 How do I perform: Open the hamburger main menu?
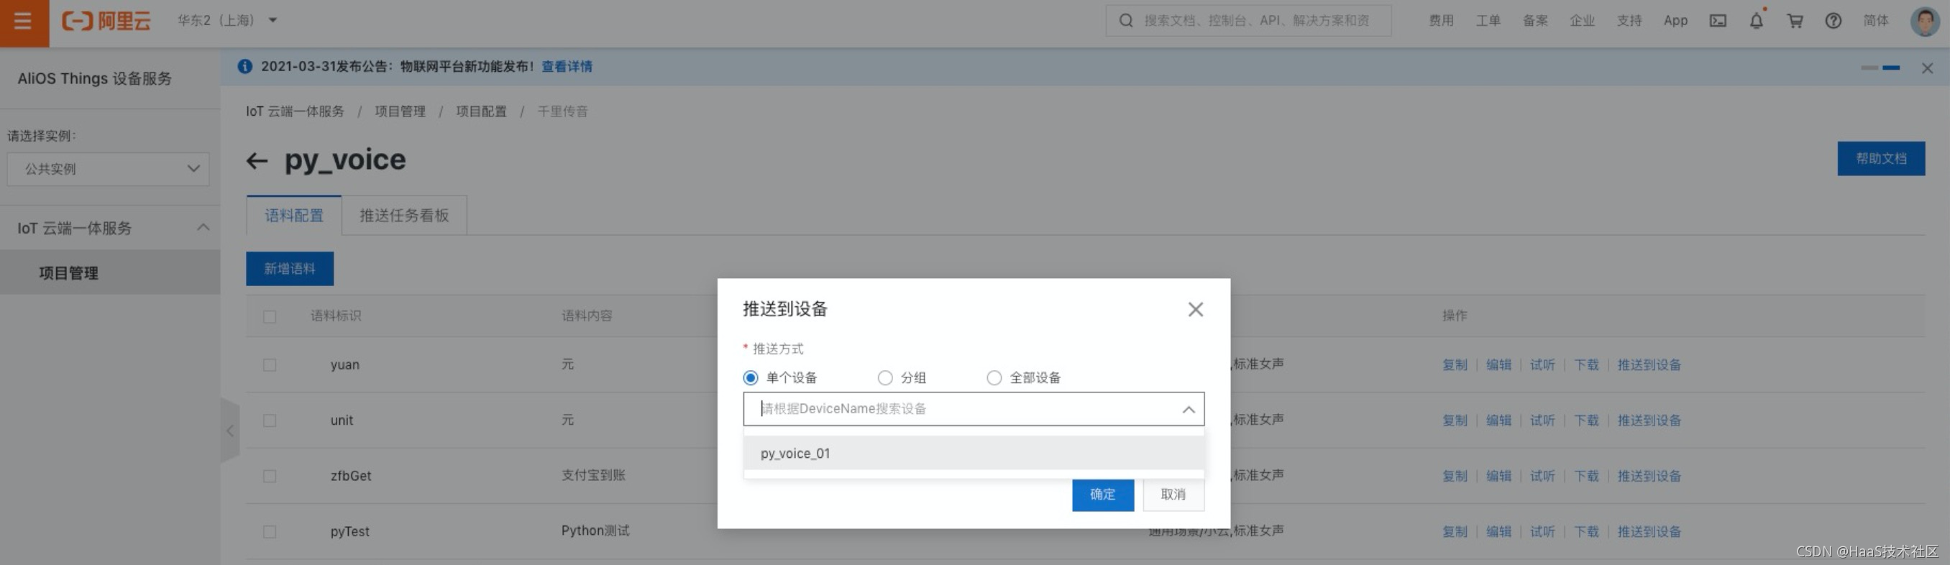click(24, 22)
